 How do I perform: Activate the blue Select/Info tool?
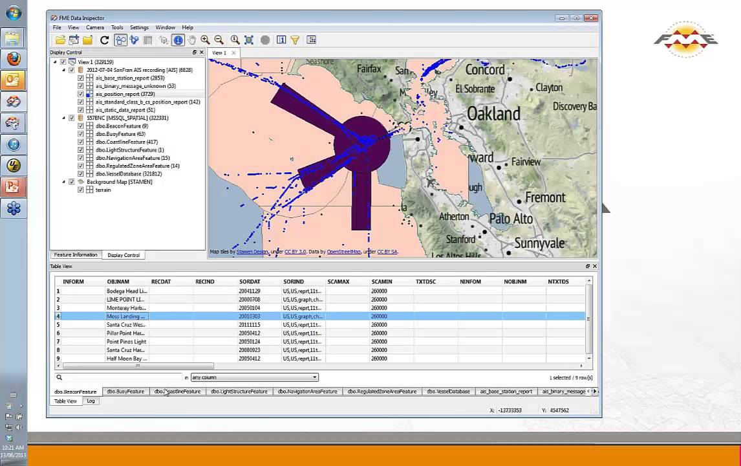click(x=178, y=40)
